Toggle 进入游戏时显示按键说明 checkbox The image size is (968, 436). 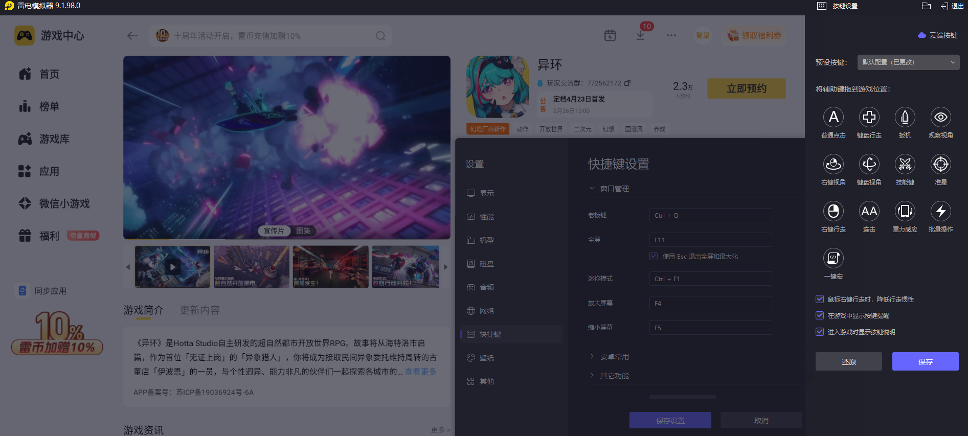coord(820,332)
